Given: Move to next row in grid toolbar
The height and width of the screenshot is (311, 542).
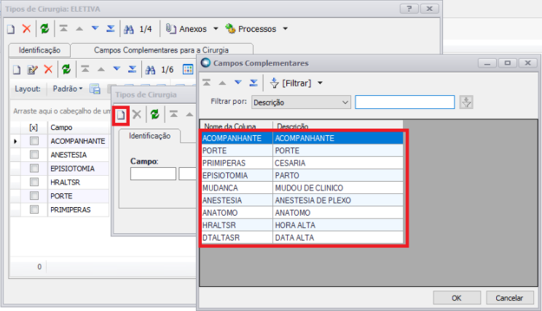Looking at the screenshot, I should 117,69.
